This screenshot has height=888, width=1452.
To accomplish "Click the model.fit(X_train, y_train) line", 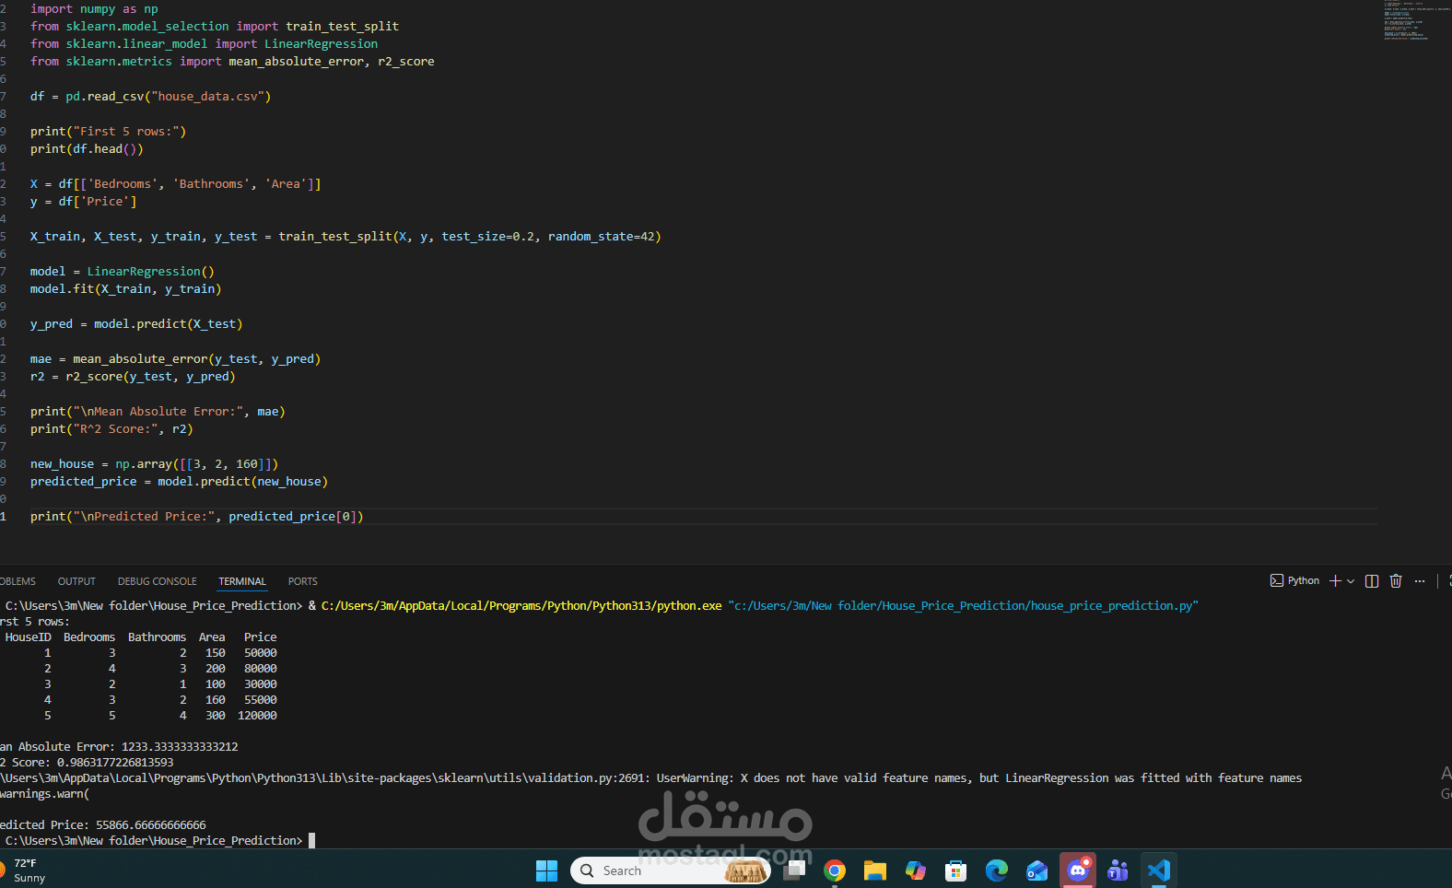I will [x=125, y=289].
